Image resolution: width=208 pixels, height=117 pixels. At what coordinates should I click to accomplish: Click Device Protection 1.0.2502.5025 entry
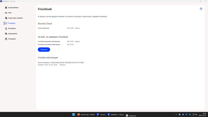[x=61, y=63]
